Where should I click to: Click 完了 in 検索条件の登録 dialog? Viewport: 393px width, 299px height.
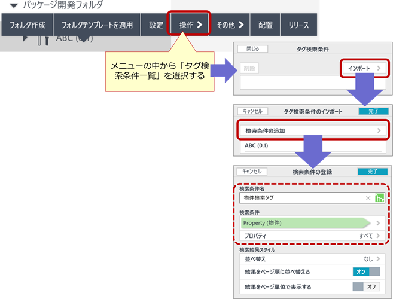click(x=373, y=172)
